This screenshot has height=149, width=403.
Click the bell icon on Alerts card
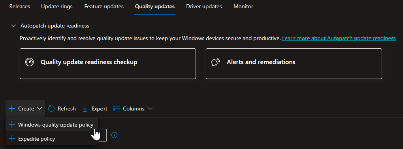(215, 63)
